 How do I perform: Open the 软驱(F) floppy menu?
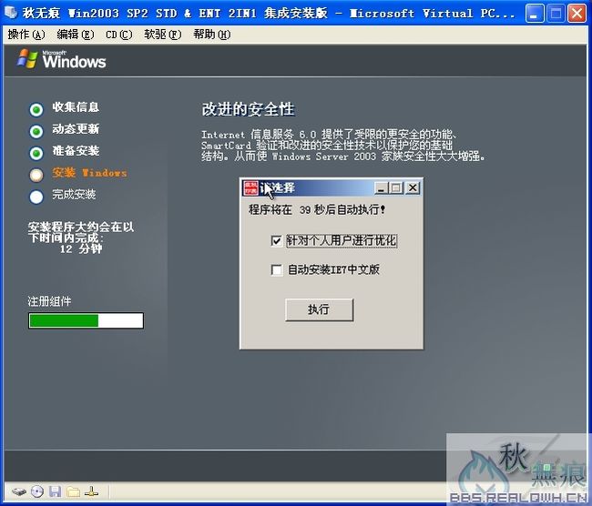coord(162,35)
